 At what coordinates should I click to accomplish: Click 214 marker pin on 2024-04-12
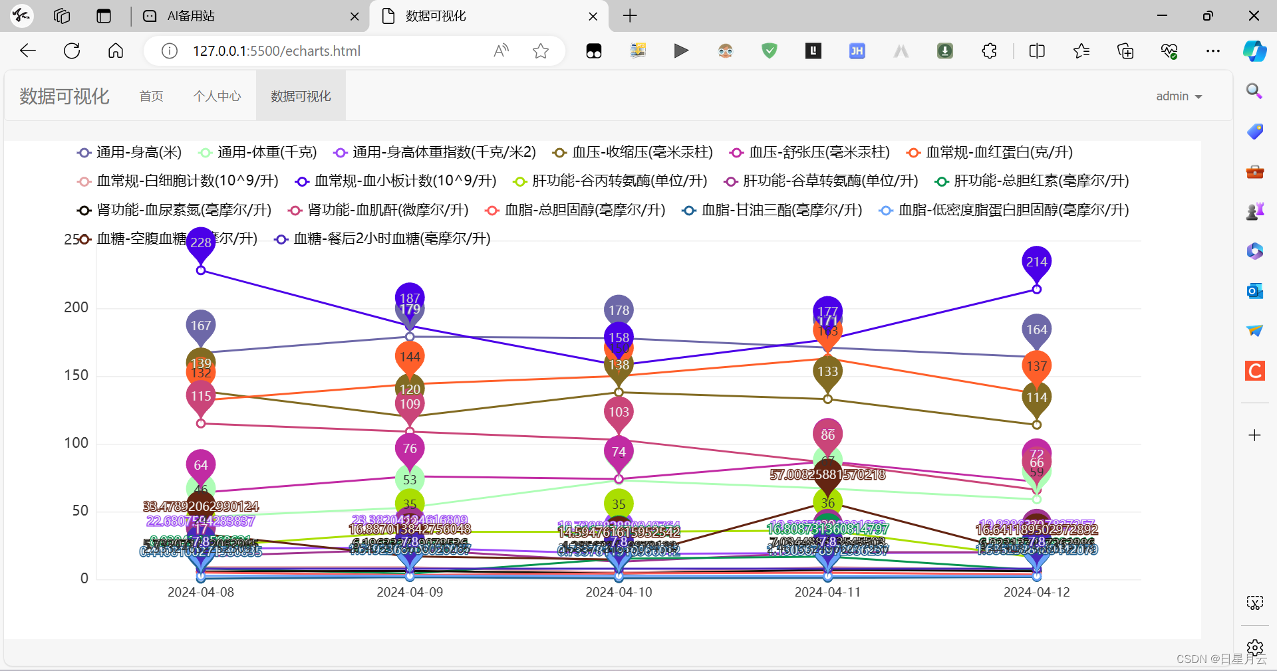1036,262
